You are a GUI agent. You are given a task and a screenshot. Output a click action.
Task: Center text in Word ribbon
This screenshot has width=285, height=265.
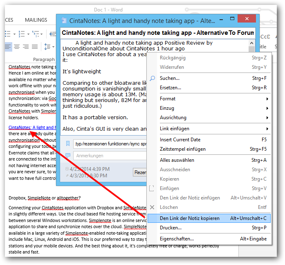[x=17, y=47]
